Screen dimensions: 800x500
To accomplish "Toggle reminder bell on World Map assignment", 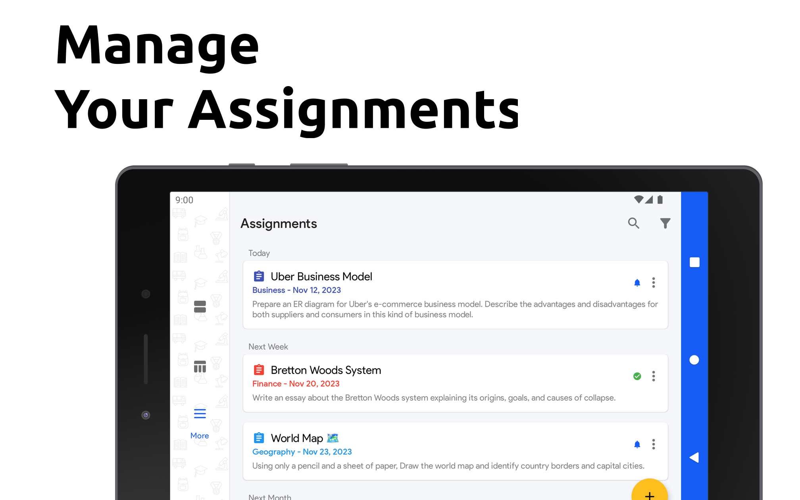I will (x=637, y=444).
